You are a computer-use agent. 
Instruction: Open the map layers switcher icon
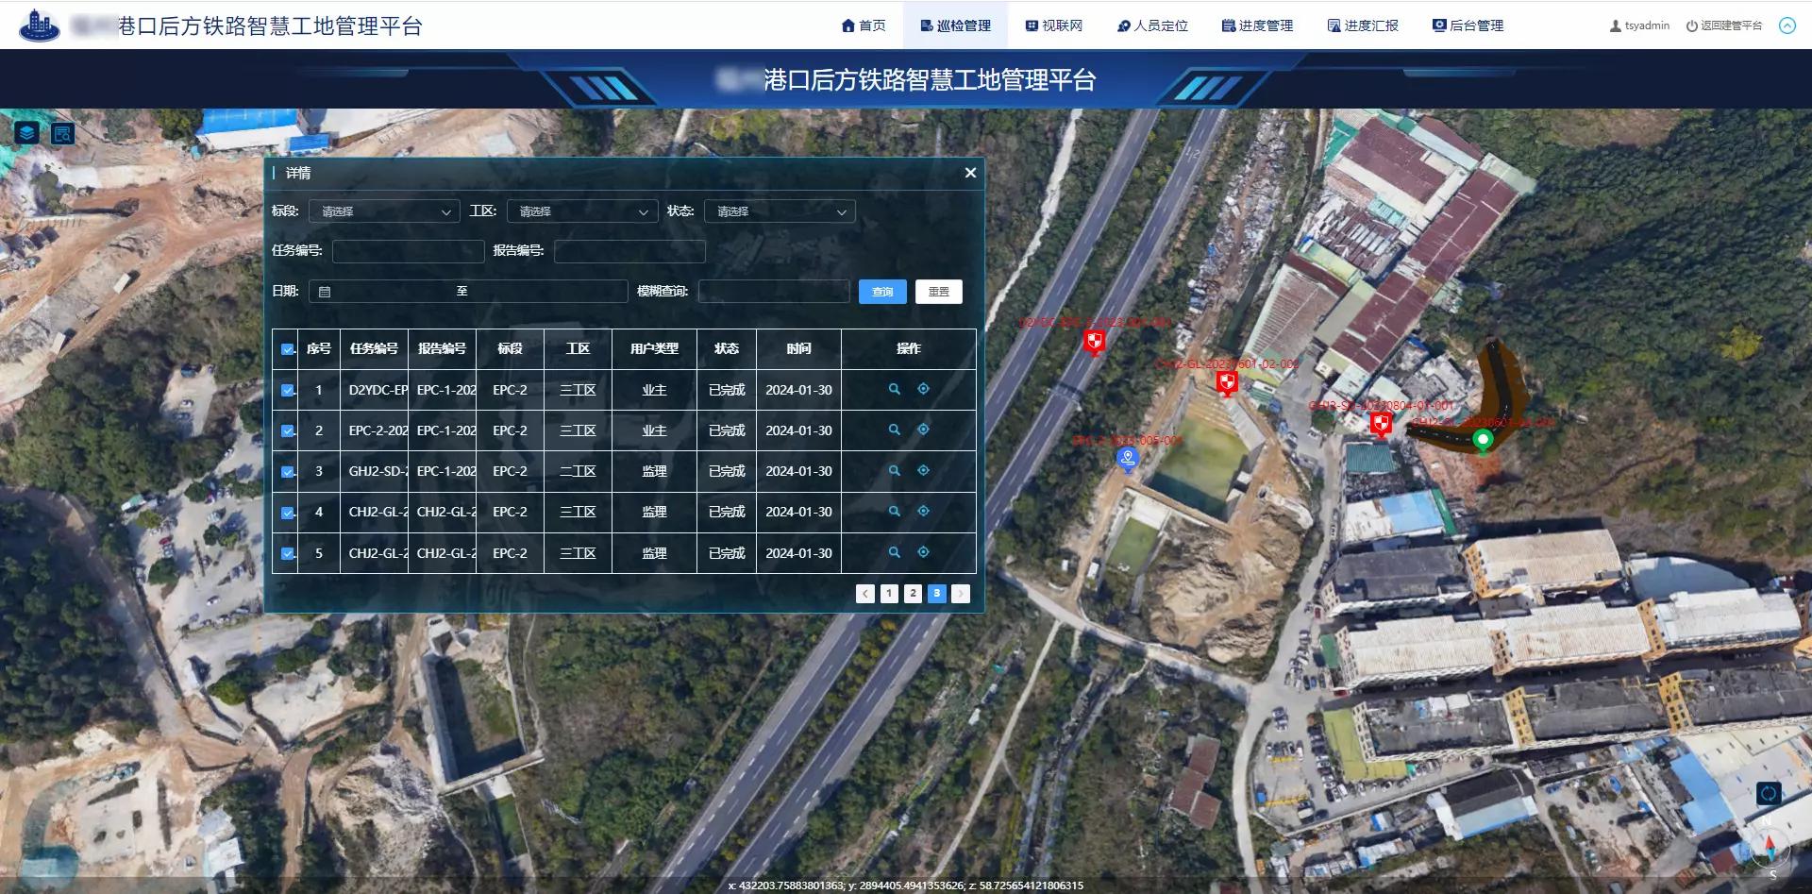25,132
